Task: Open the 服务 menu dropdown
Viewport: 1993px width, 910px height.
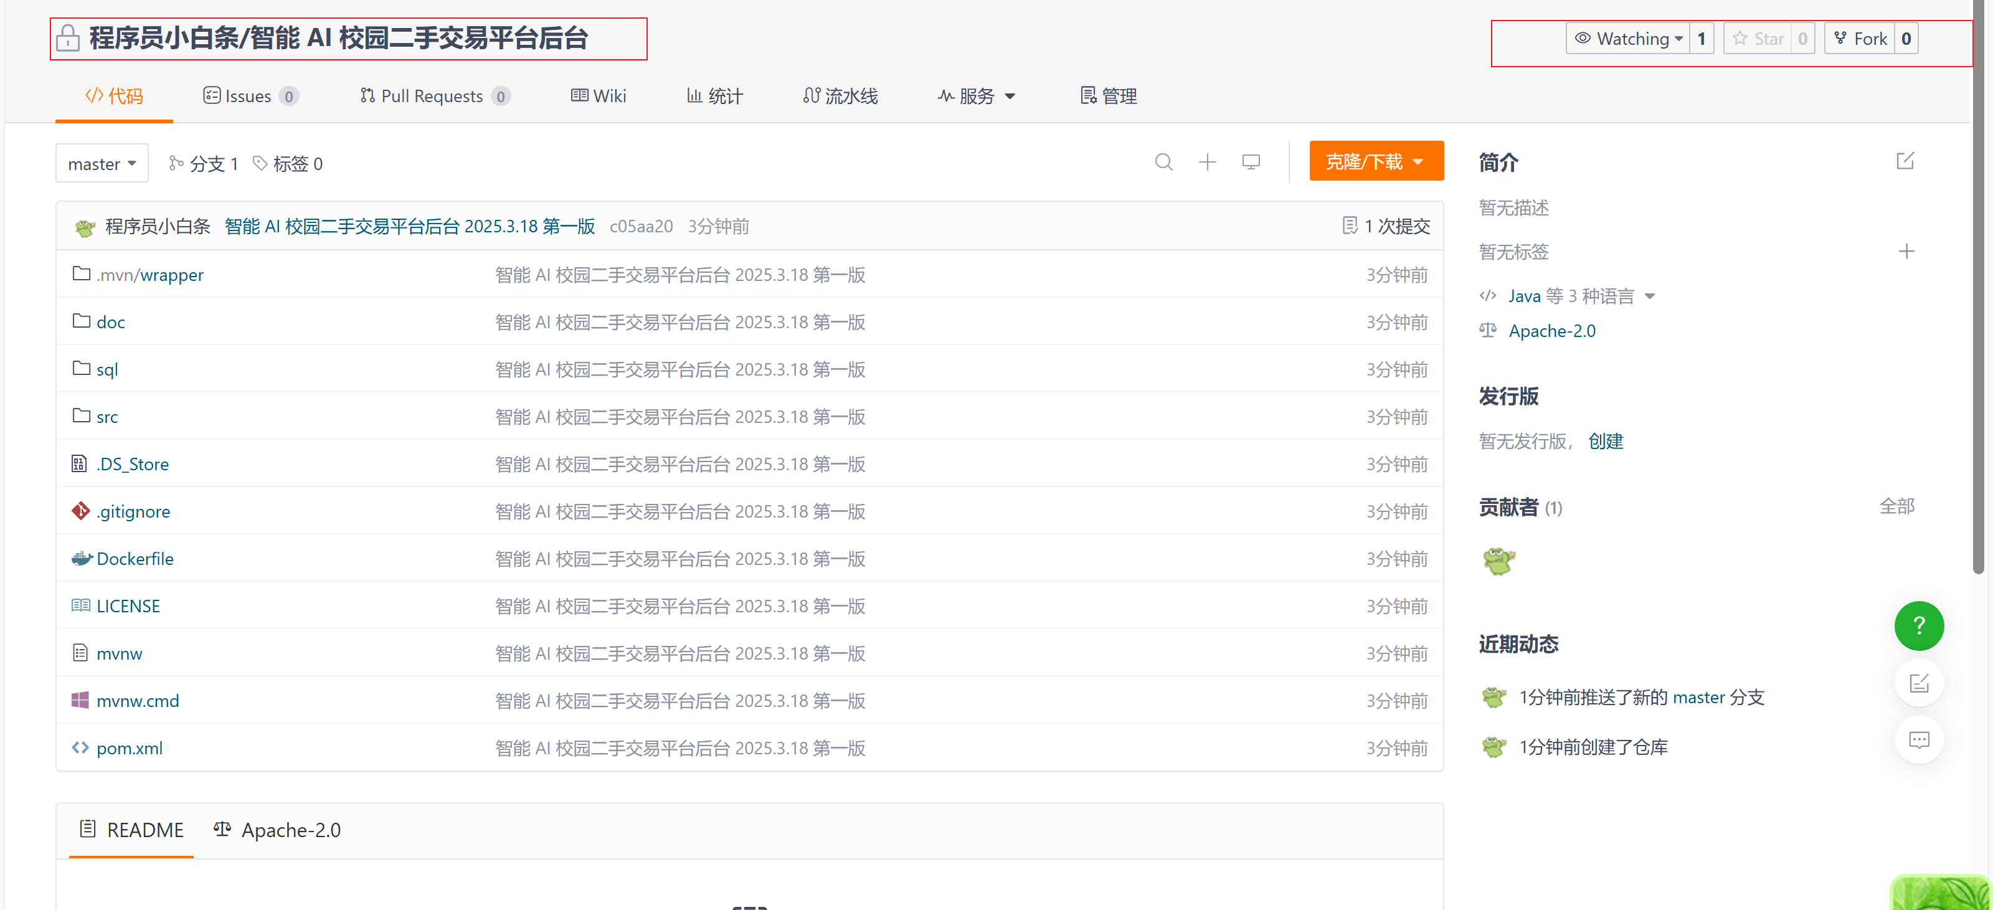Action: click(977, 96)
